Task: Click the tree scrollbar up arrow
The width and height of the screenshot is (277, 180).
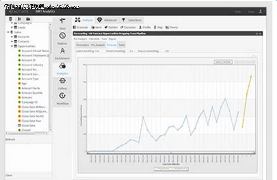Action: coord(50,24)
